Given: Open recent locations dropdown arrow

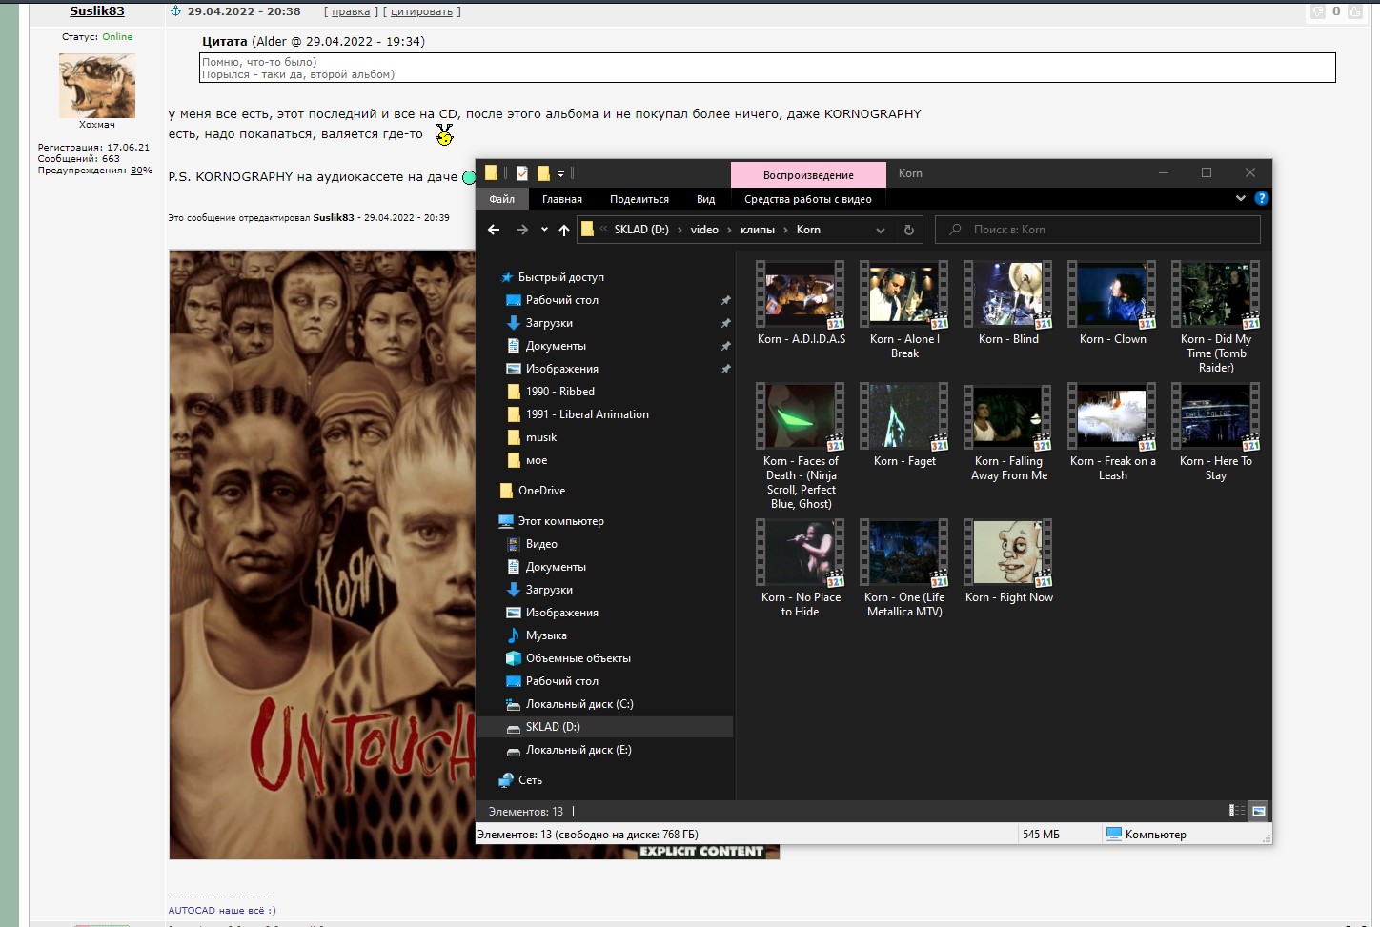Looking at the screenshot, I should point(544,230).
